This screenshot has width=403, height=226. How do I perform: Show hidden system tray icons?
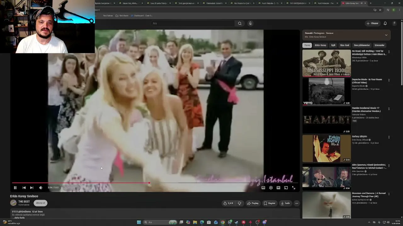coord(369,222)
